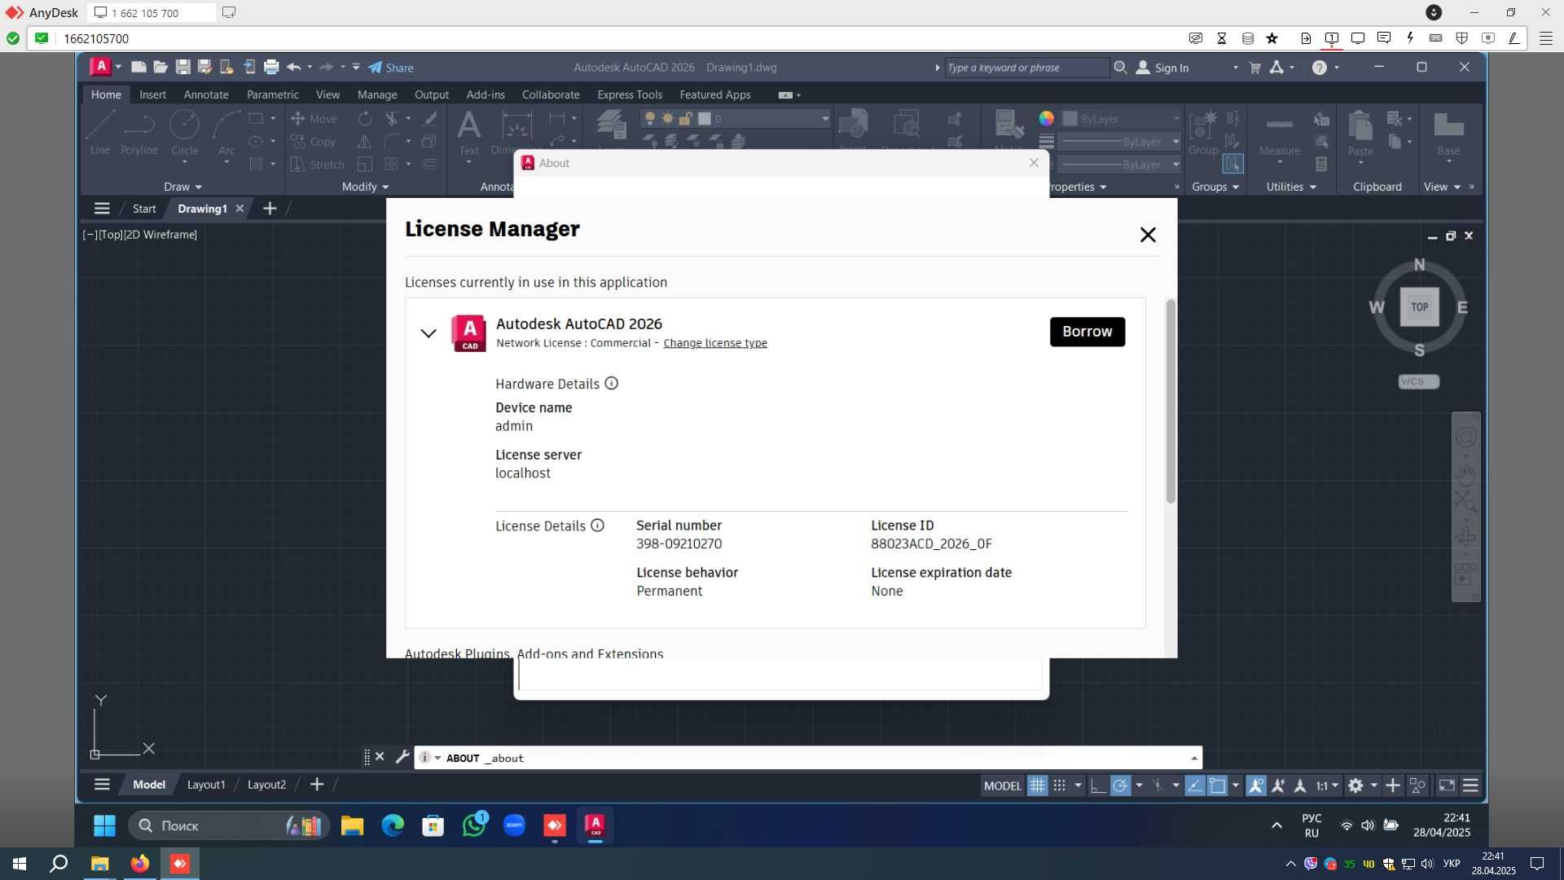The width and height of the screenshot is (1564, 880).
Task: Click the search magnifier next to keyword box
Action: tap(1121, 68)
